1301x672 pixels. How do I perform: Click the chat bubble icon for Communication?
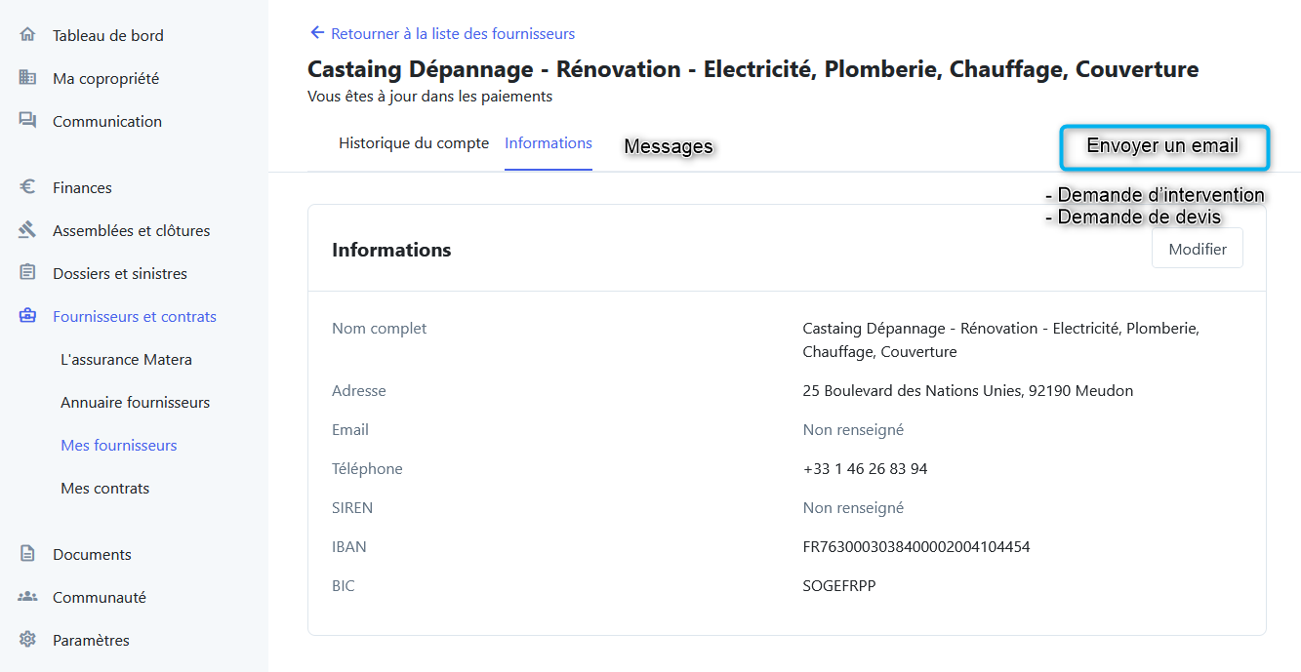27,121
